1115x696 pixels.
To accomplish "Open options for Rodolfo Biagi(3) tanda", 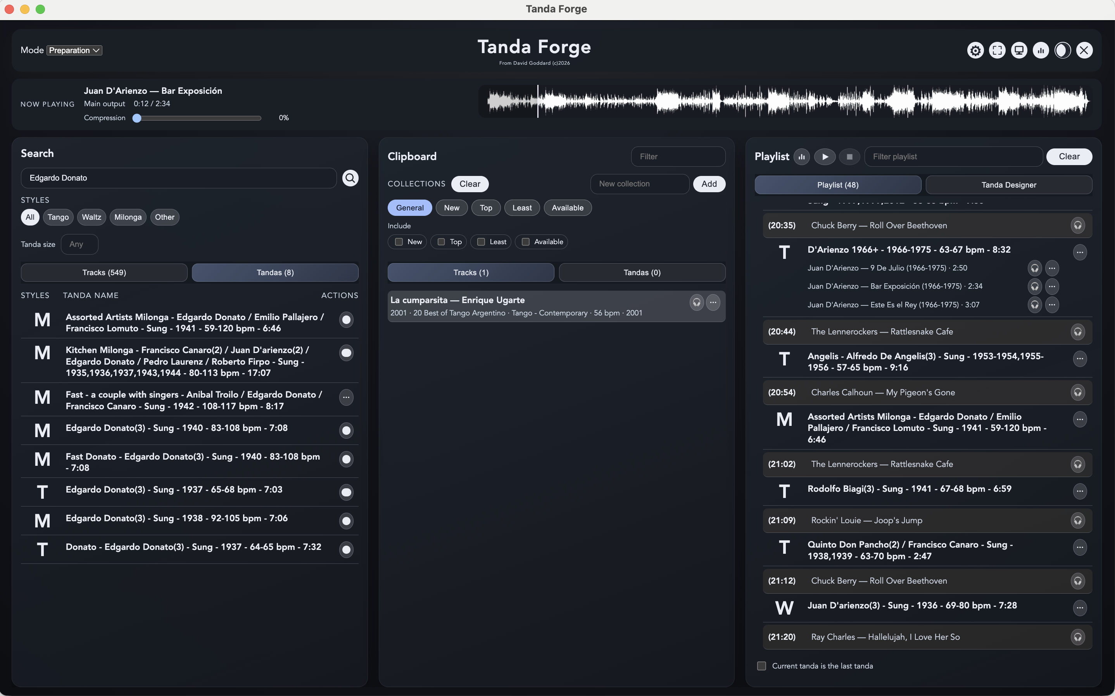I will 1080,491.
